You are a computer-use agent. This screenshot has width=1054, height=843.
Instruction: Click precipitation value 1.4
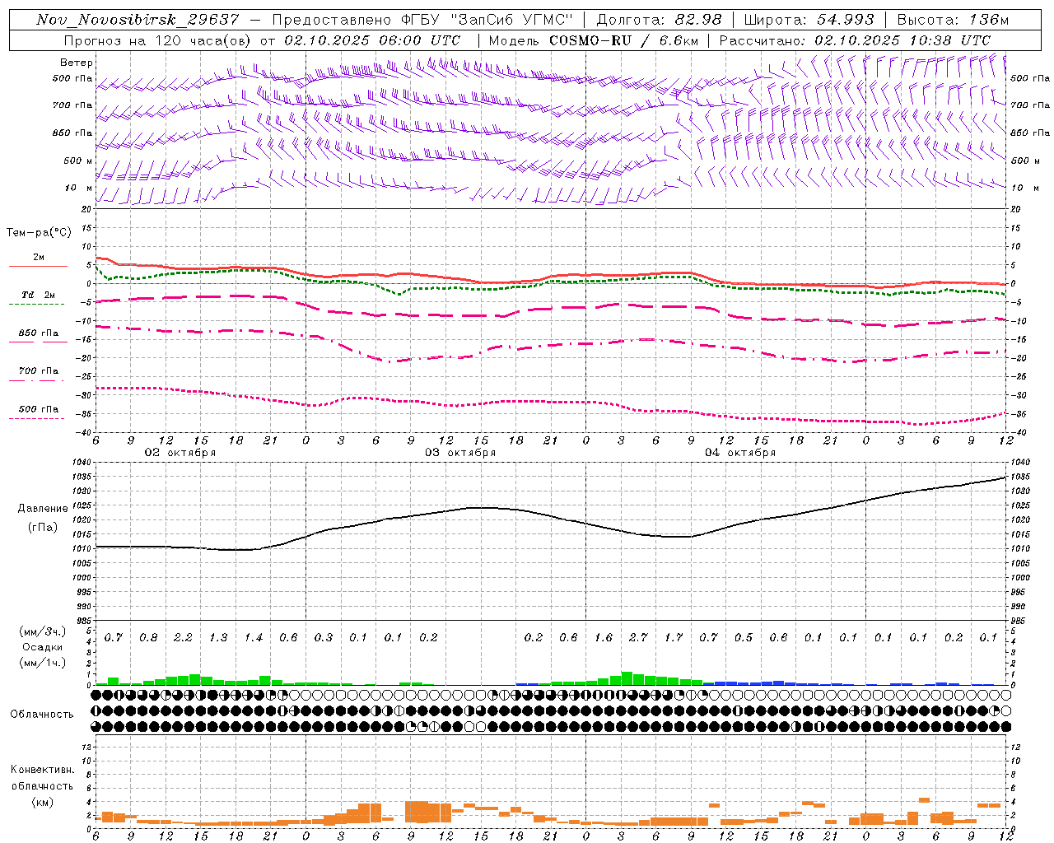tap(254, 638)
